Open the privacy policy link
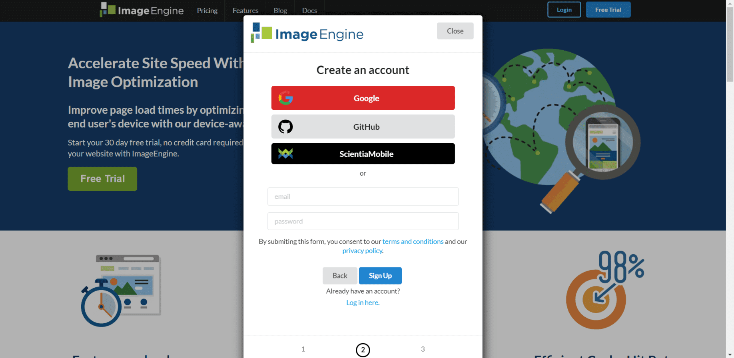The width and height of the screenshot is (734, 358). [362, 251]
